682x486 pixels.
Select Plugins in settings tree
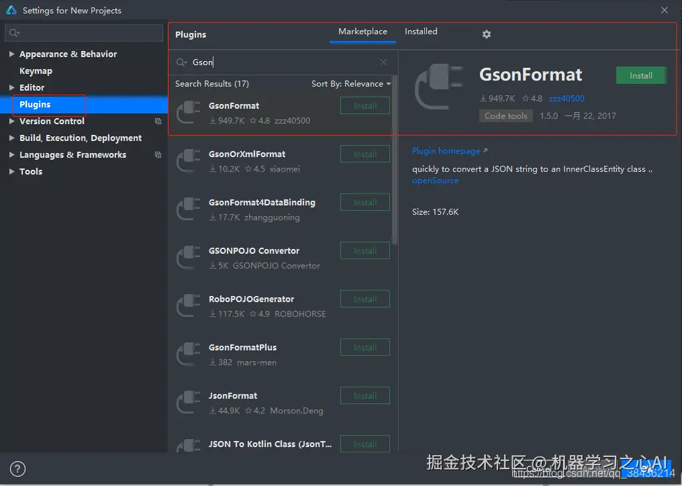click(35, 105)
